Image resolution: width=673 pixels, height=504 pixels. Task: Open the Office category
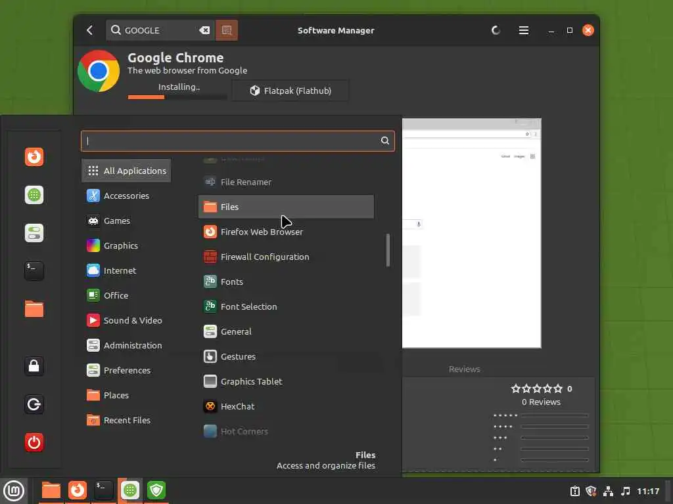click(x=126, y=295)
